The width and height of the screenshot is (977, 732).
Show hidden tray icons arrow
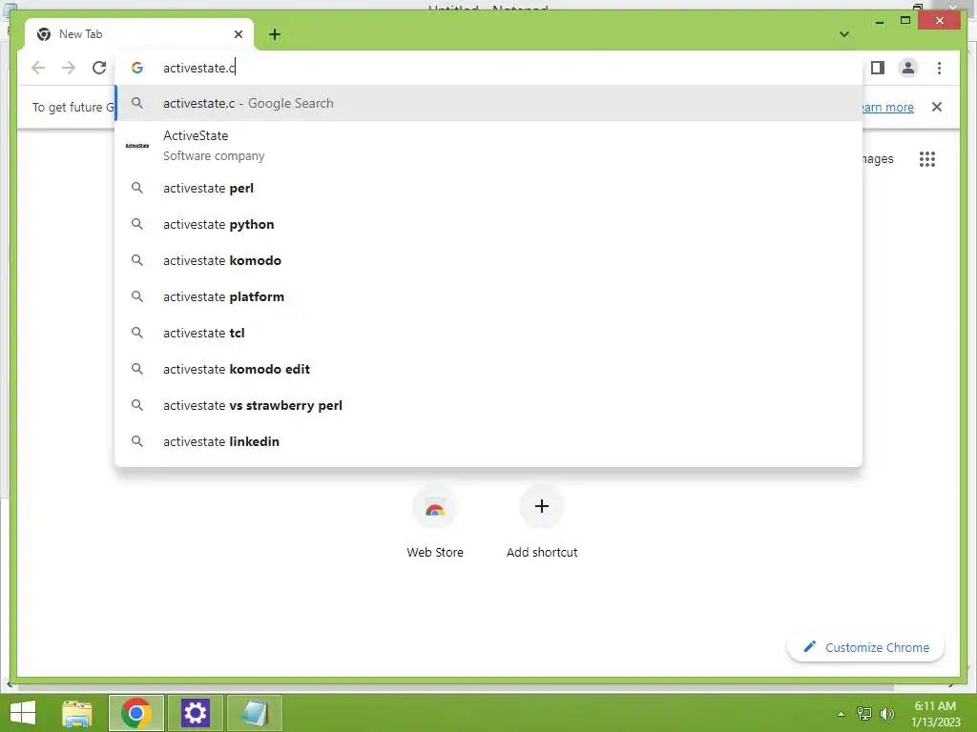point(842,714)
